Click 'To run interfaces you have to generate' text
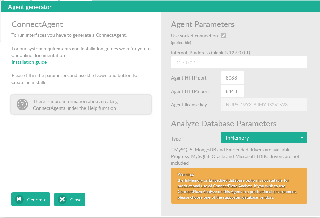The width and height of the screenshot is (320, 218). (69, 35)
